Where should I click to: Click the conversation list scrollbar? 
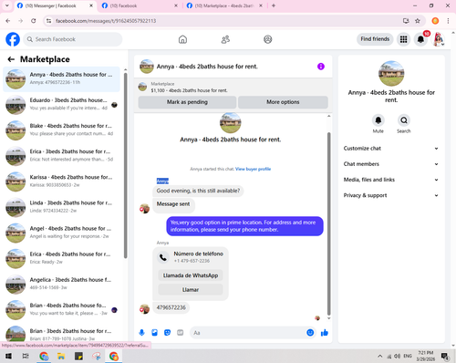point(125,166)
